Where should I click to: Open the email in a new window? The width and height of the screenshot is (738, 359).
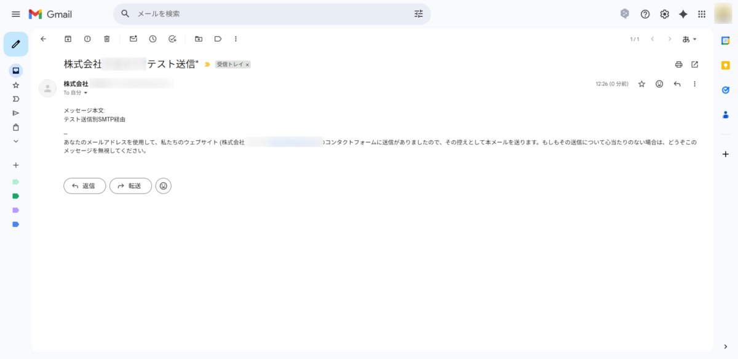tap(695, 65)
